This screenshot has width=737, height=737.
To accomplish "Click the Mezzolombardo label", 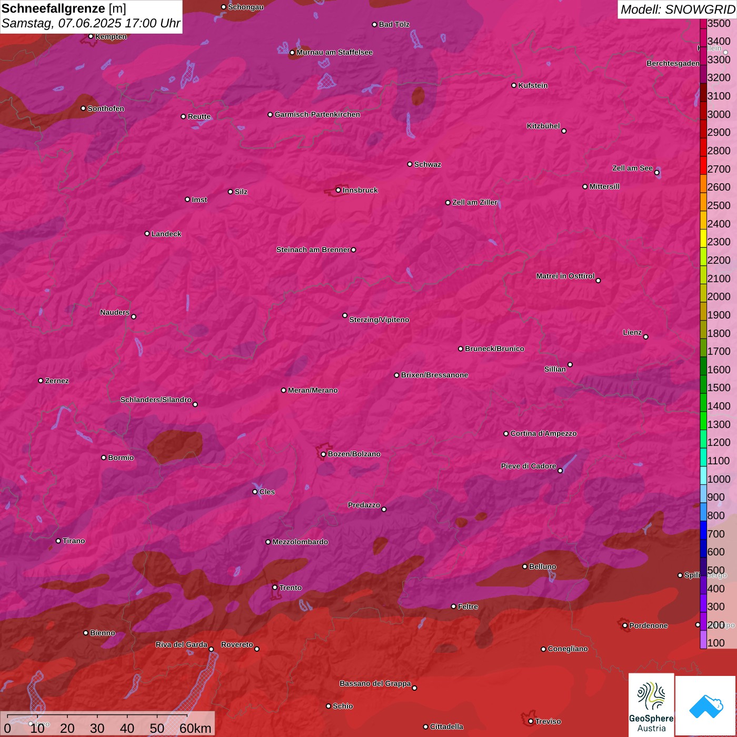I will (x=300, y=542).
